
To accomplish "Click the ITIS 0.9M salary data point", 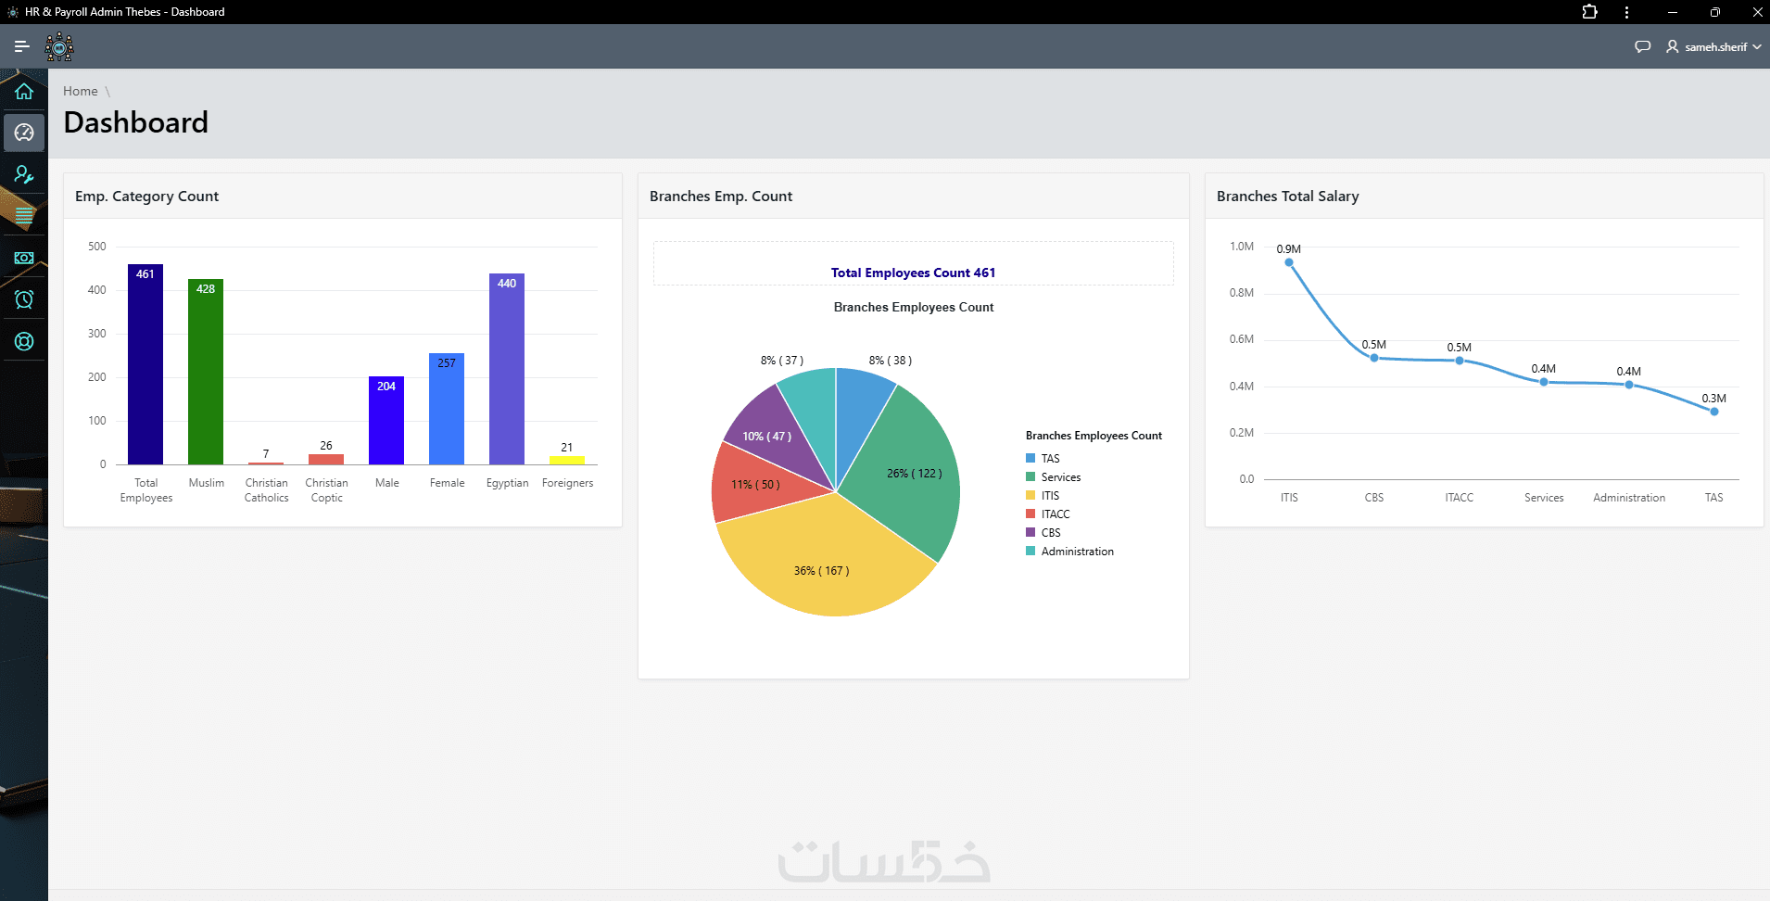I will [x=1289, y=262].
